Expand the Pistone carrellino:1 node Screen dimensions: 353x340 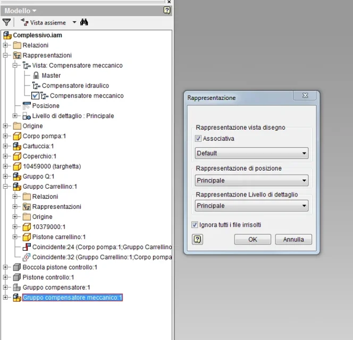[15, 237]
